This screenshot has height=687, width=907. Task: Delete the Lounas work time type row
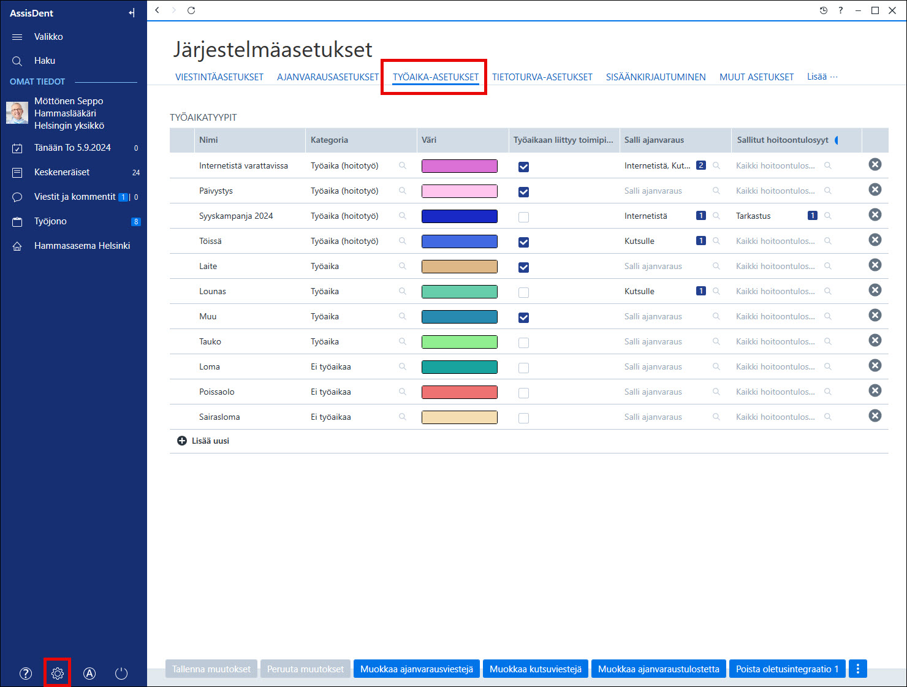[875, 290]
